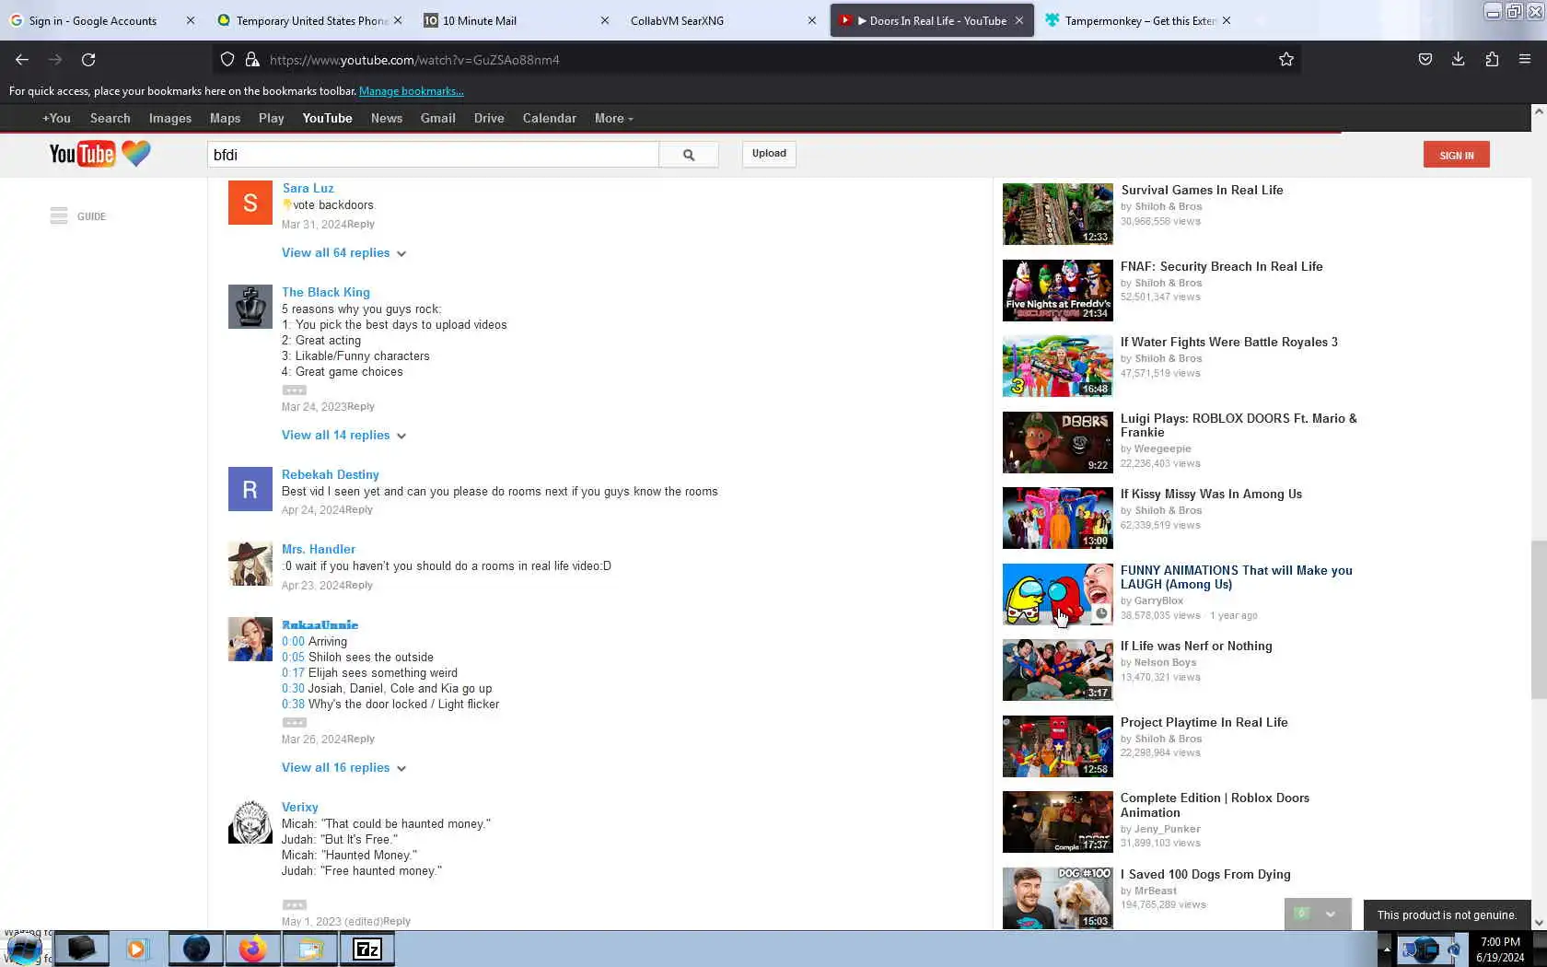Screen dimensions: 1547x967
Task: Close the Tampermonkey tab
Action: point(1227,20)
